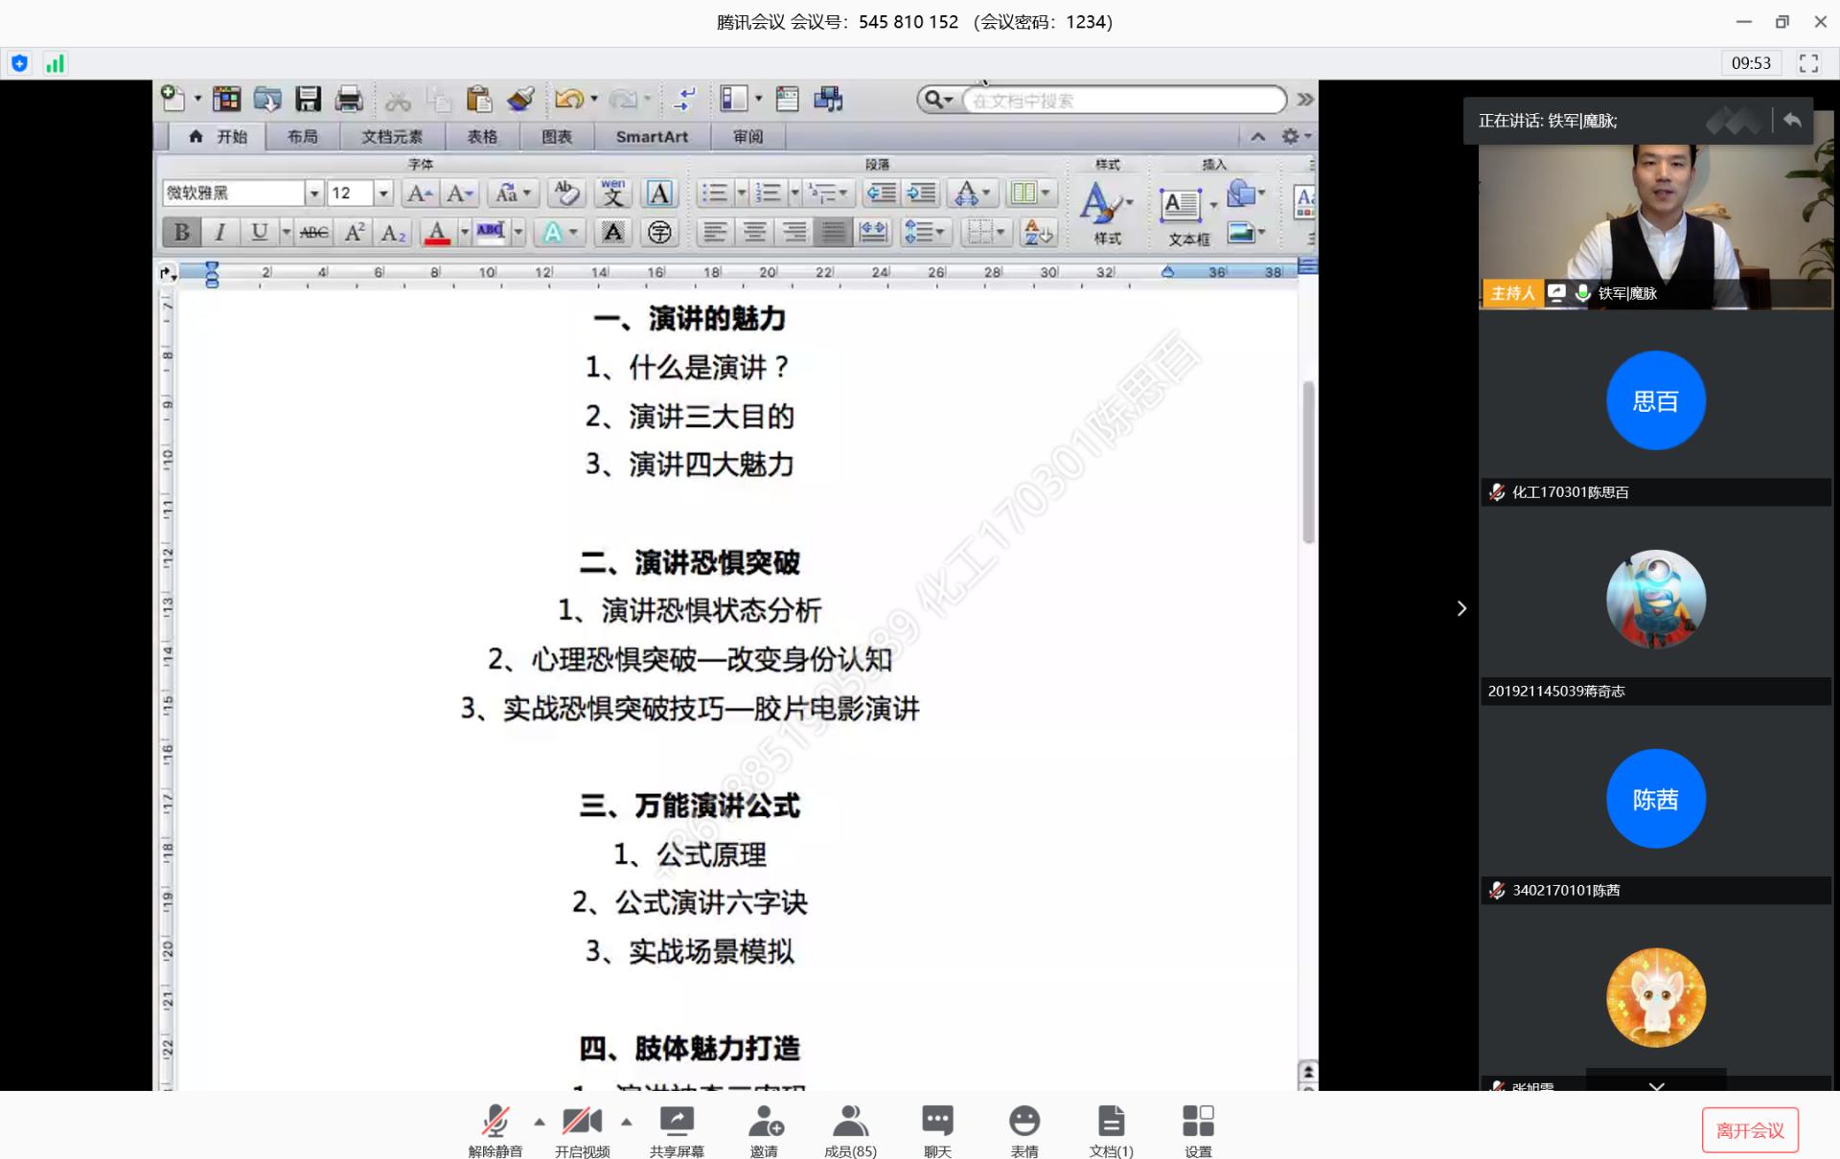Open the Members (85) list
The image size is (1840, 1159).
(x=849, y=1122)
